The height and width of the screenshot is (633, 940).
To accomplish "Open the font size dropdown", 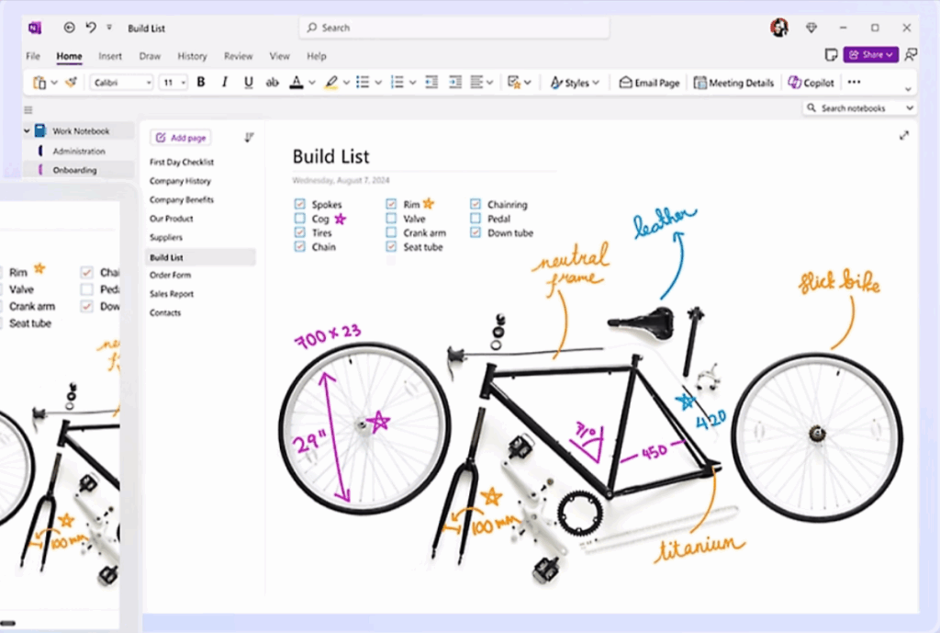I will [x=180, y=82].
